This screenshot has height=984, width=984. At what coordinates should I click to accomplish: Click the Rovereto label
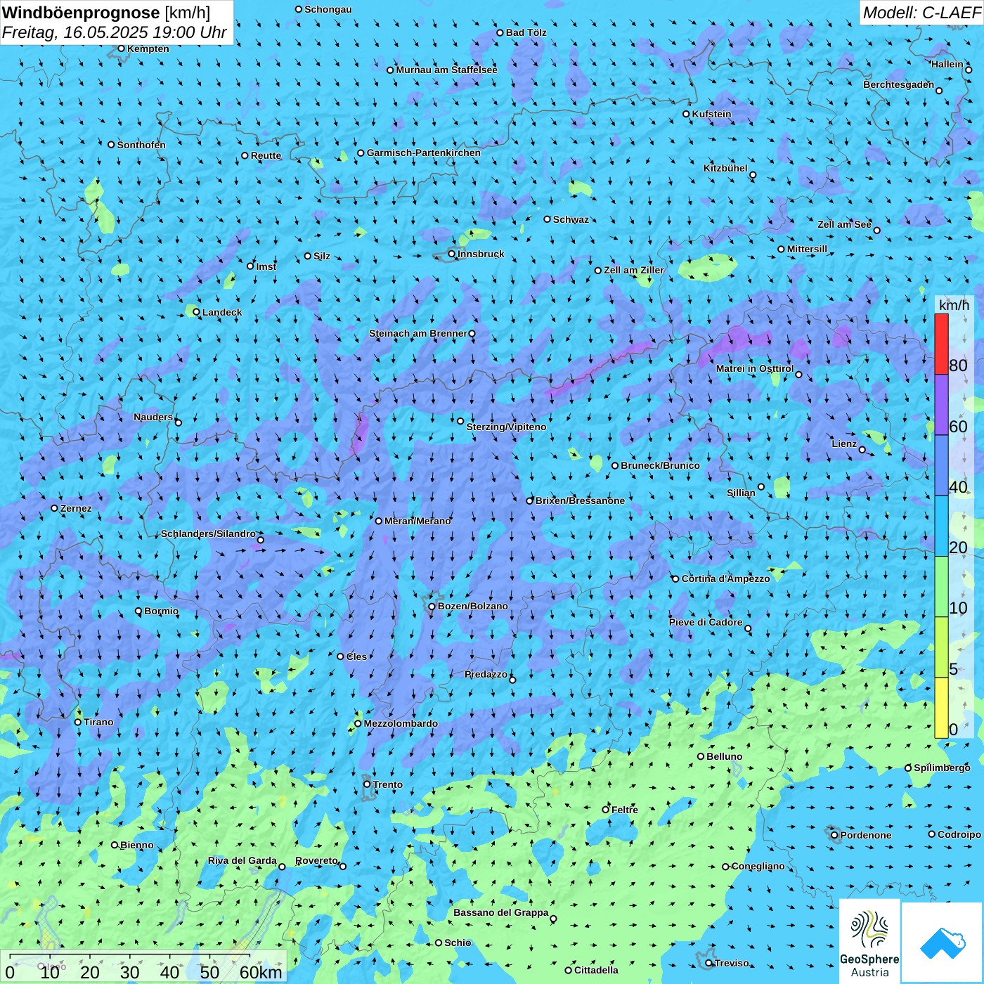tap(316, 860)
